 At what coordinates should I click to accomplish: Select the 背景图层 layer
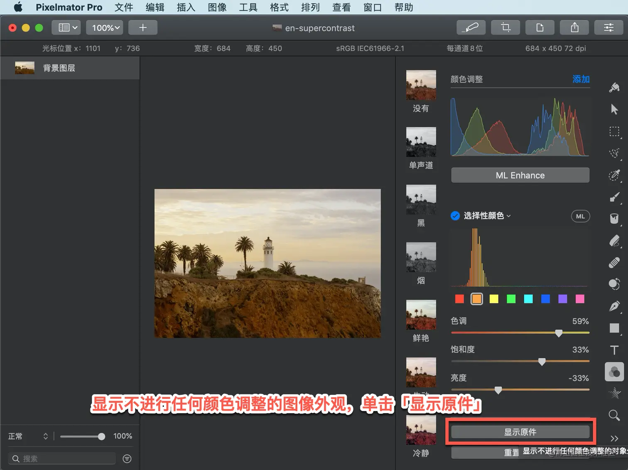tap(70, 68)
